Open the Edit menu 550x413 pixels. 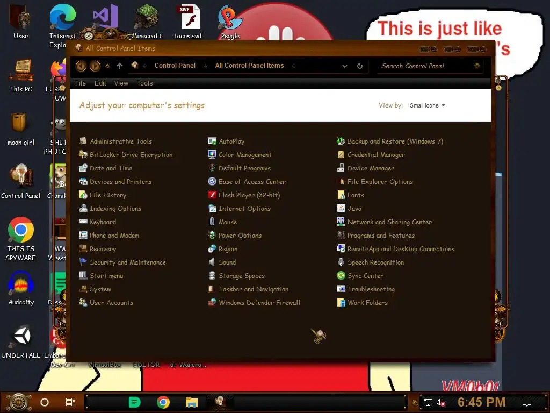click(x=100, y=83)
